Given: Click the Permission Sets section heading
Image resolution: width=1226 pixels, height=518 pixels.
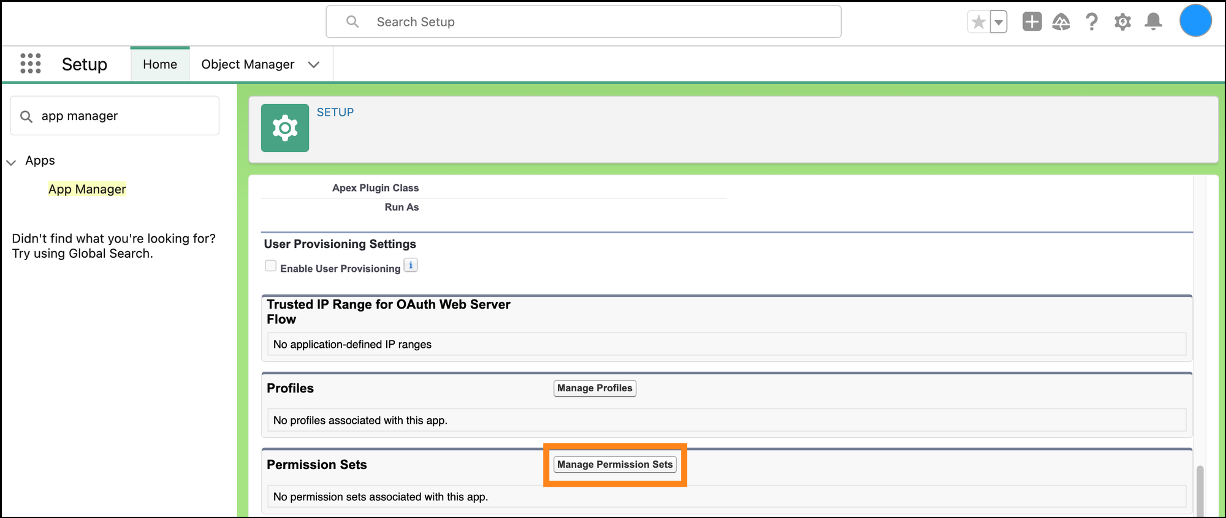Looking at the screenshot, I should (317, 465).
